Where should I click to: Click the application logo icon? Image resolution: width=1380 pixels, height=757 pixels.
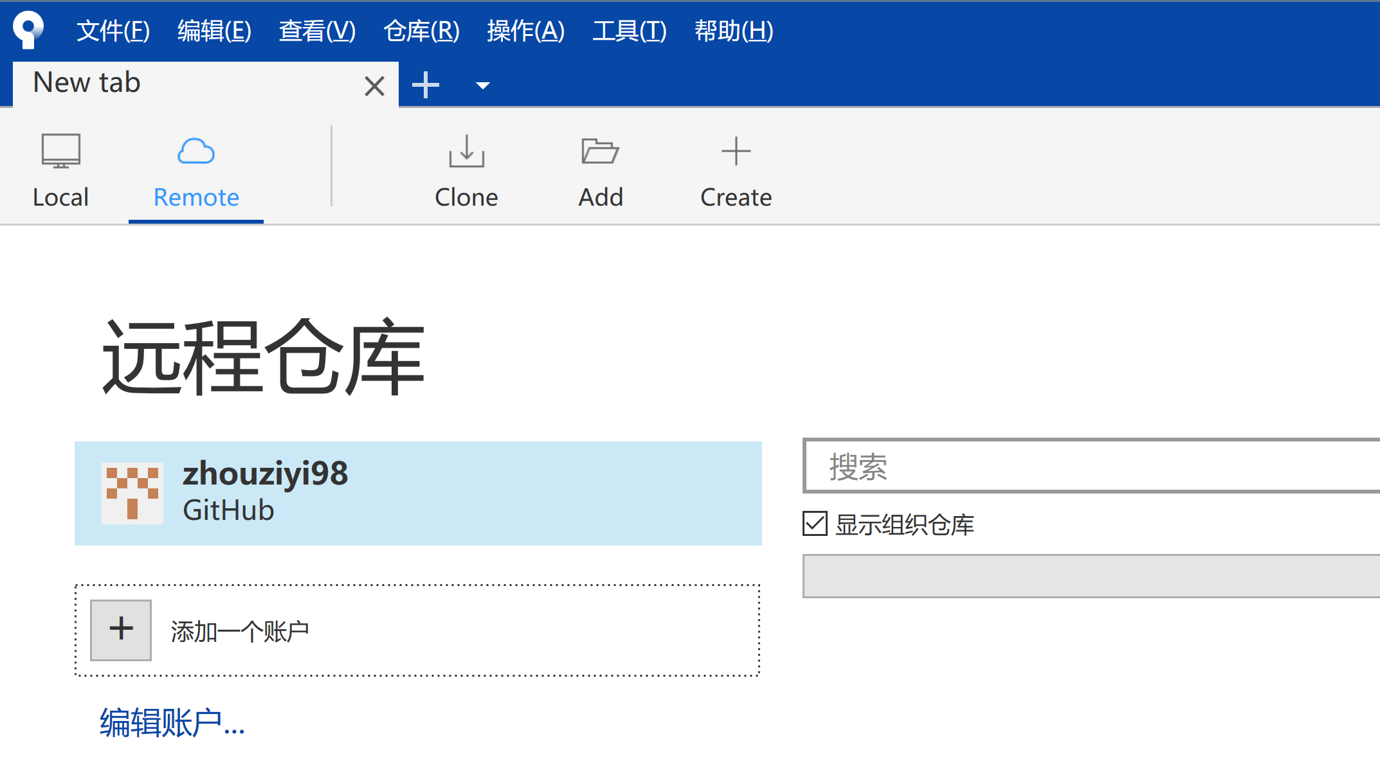click(27, 29)
